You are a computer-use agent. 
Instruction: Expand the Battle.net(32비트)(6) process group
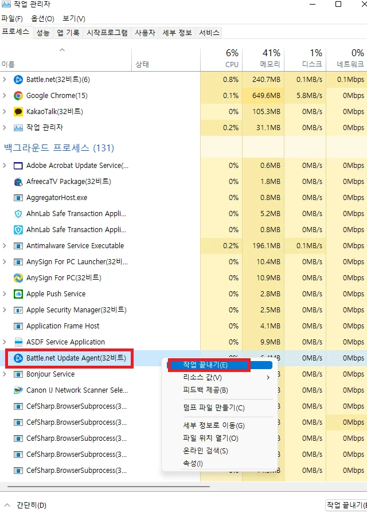(x=5, y=80)
